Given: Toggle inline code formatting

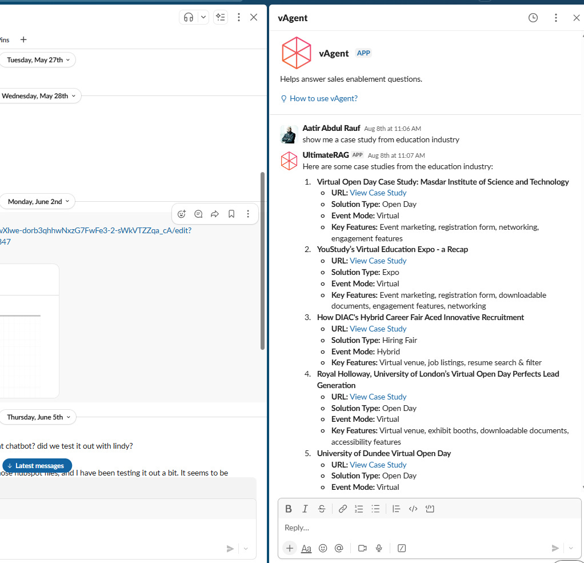Looking at the screenshot, I should coord(413,509).
